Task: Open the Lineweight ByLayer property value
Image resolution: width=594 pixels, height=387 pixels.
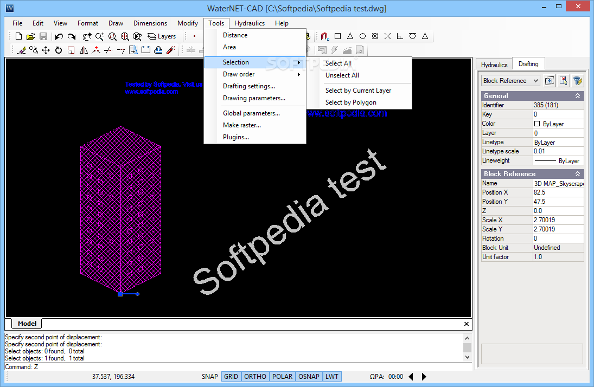Action: pyautogui.click(x=558, y=160)
